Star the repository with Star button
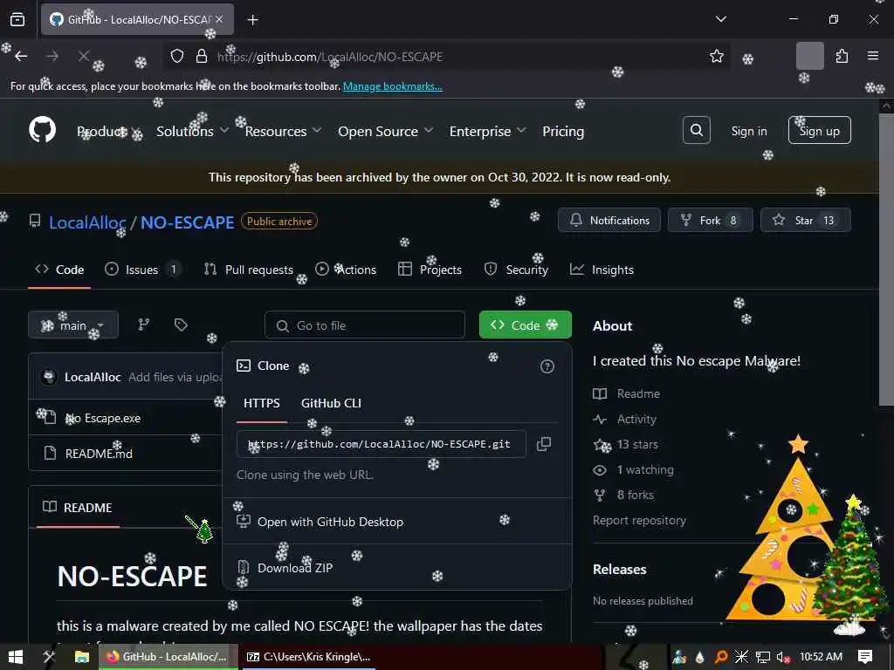Screen dimensions: 894x670 (x=805, y=221)
